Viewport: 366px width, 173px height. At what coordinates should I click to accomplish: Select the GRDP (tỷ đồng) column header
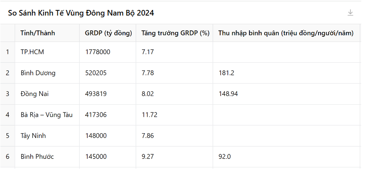pos(108,33)
